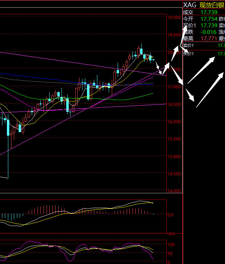Click the 最高 label in quote panel
This screenshot has width=225, height=264.
click(188, 39)
